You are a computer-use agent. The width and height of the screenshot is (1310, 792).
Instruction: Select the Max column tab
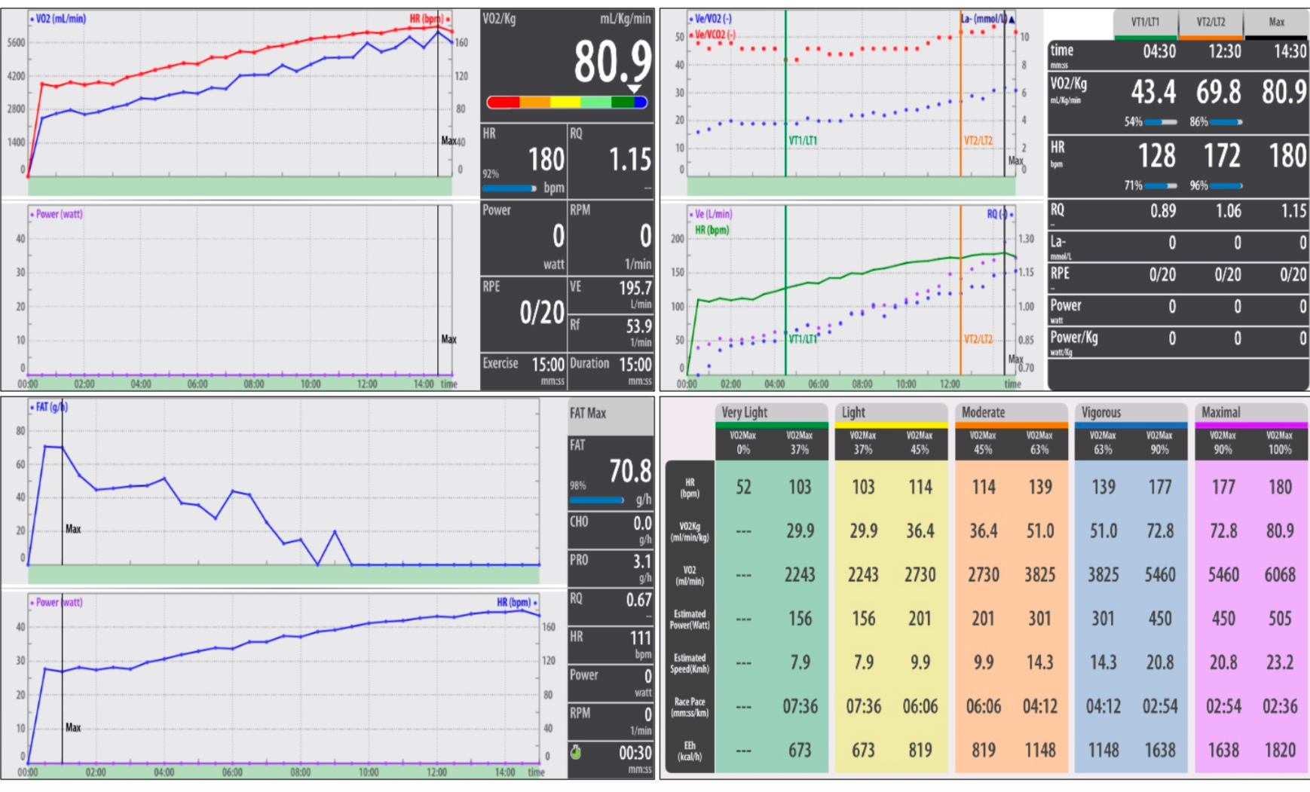1276,23
